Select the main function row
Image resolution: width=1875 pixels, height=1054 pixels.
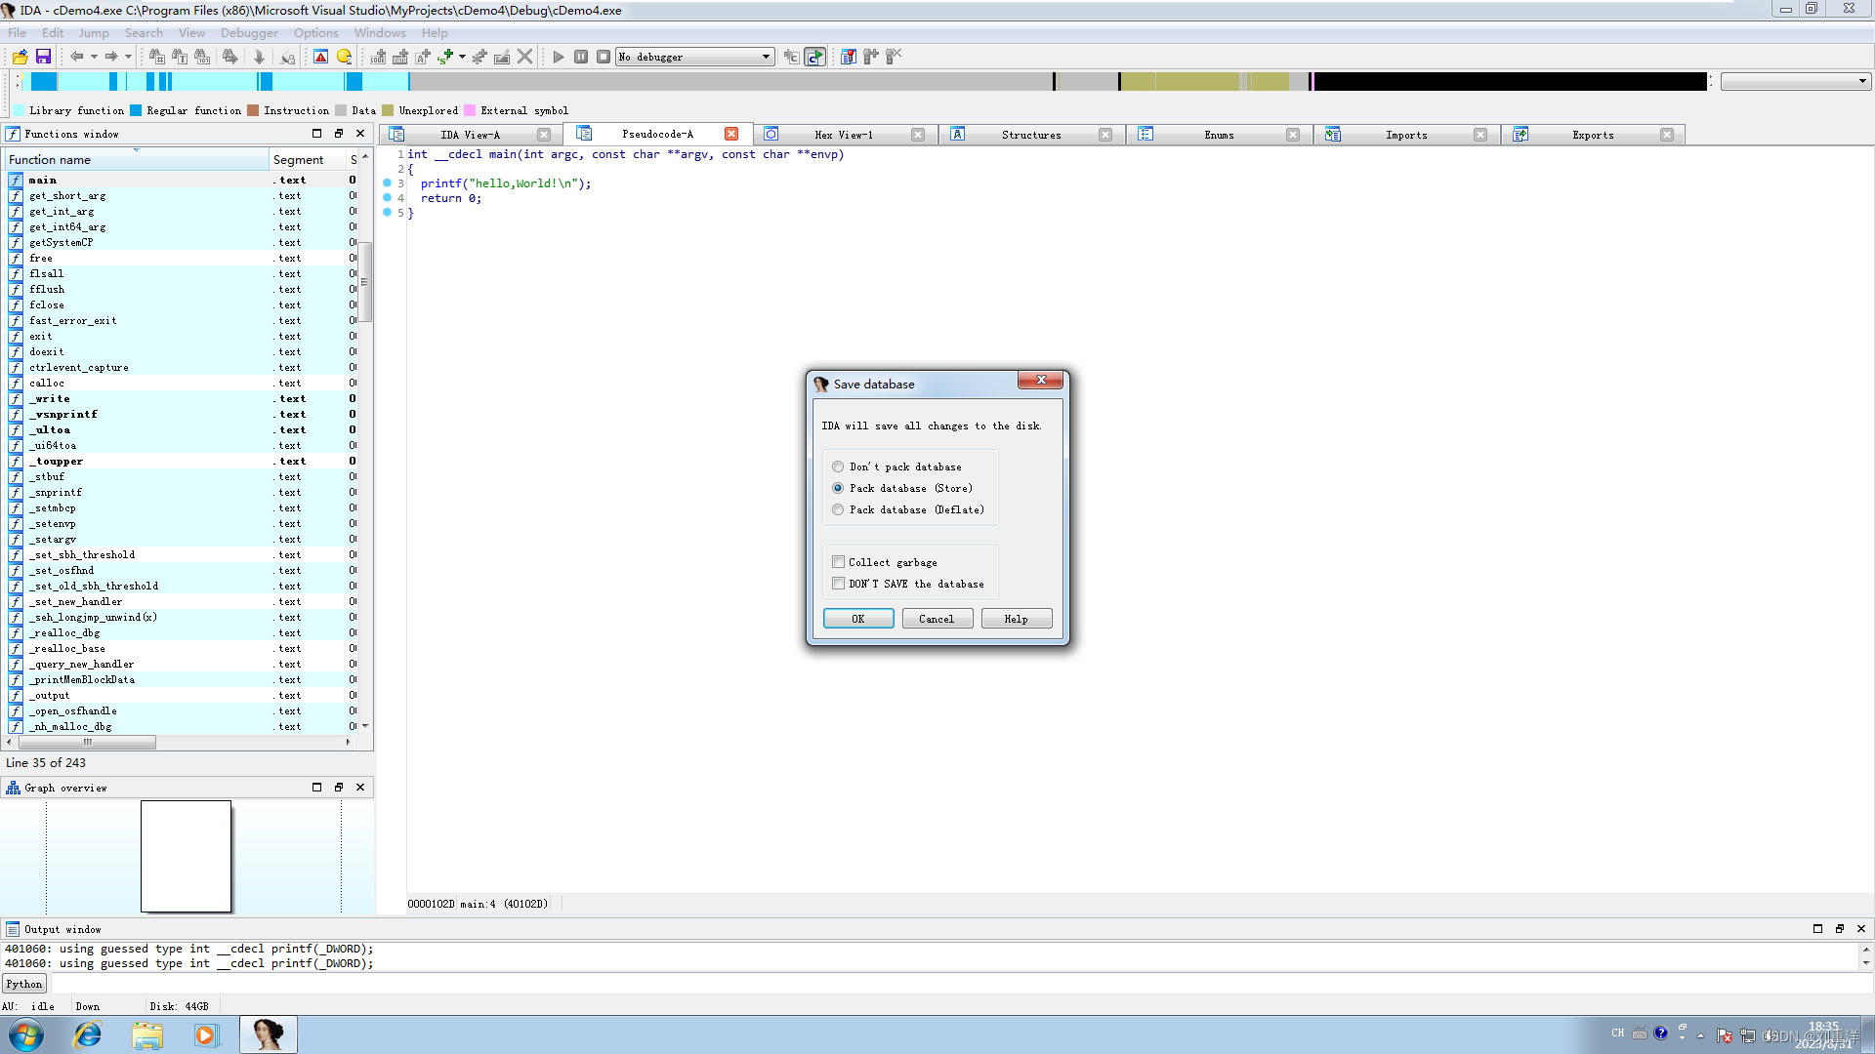[x=183, y=180]
